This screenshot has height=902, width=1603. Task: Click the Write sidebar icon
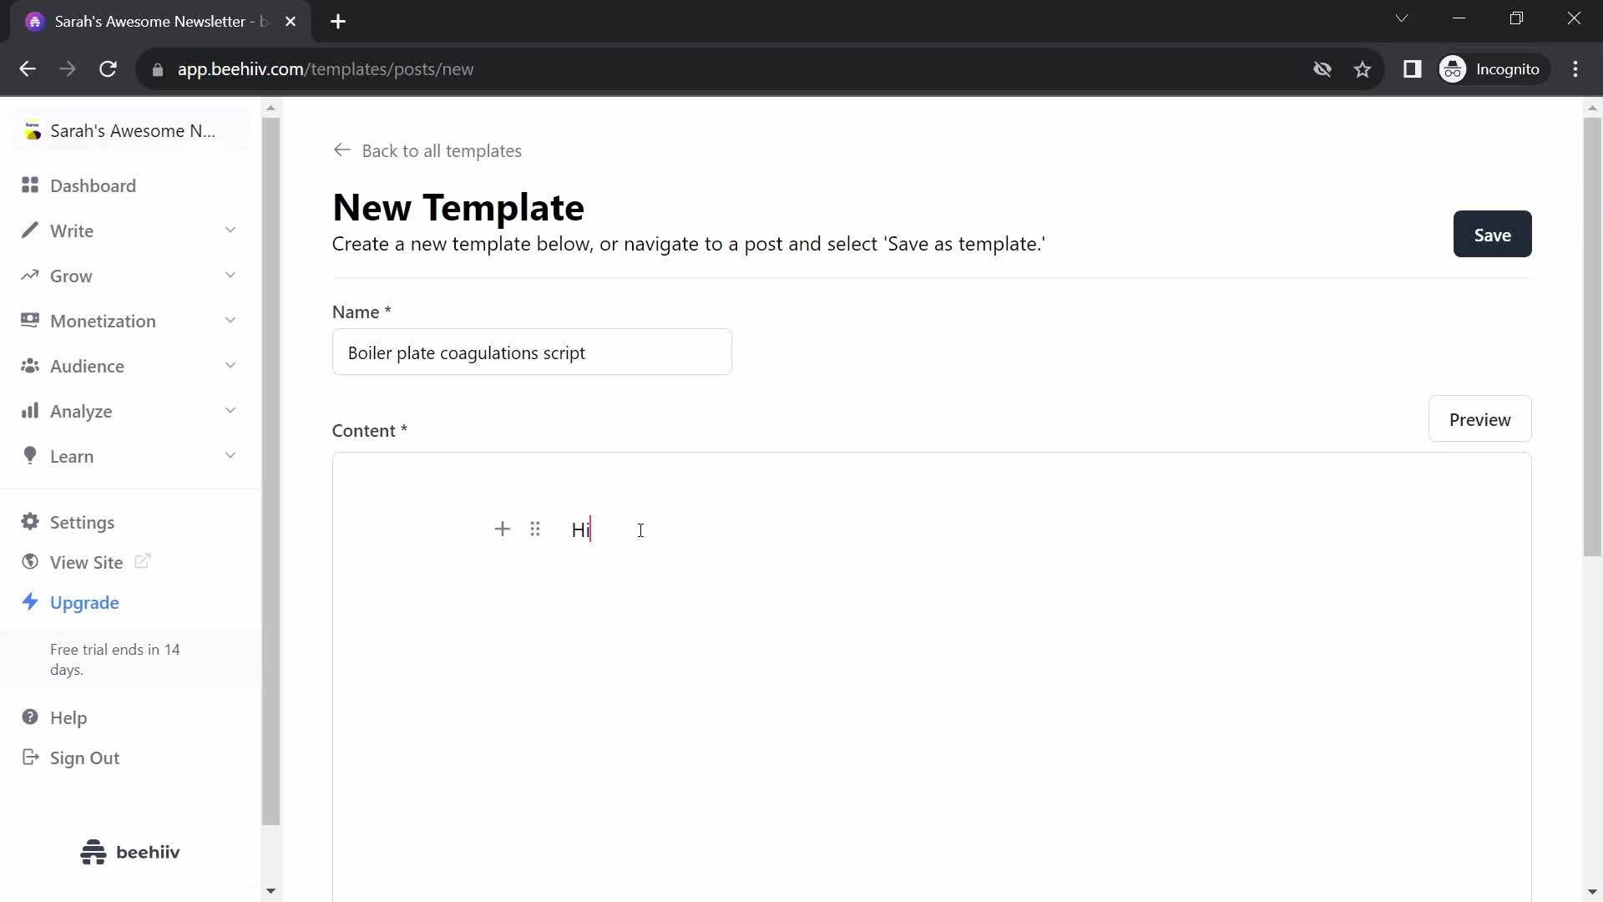point(30,231)
